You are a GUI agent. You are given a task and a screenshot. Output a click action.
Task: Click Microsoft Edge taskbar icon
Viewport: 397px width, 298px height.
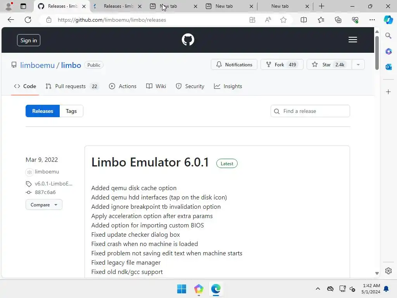[216, 289]
